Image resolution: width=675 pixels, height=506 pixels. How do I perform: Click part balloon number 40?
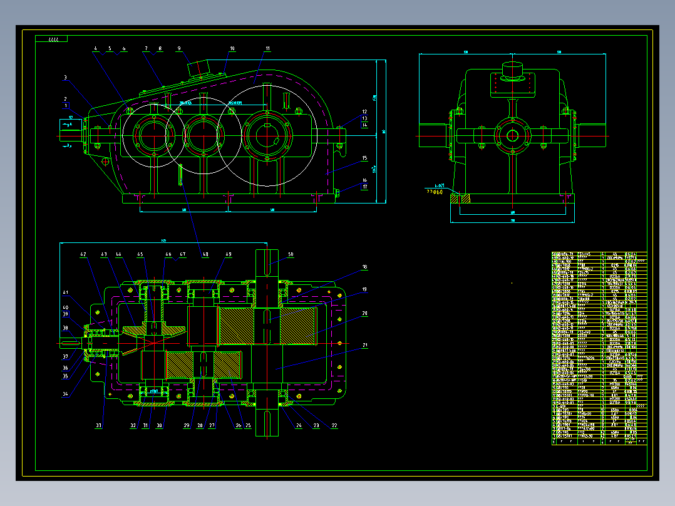65,307
